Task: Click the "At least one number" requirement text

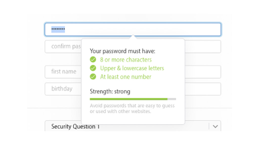Action: coord(126,77)
